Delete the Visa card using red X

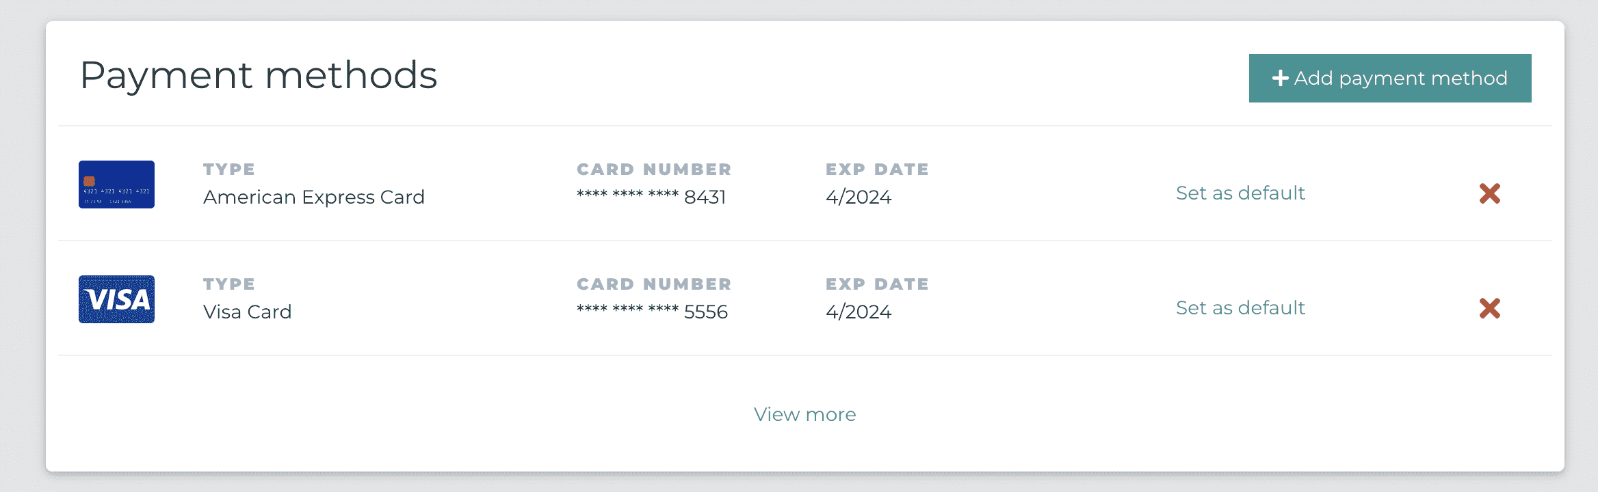click(x=1489, y=308)
